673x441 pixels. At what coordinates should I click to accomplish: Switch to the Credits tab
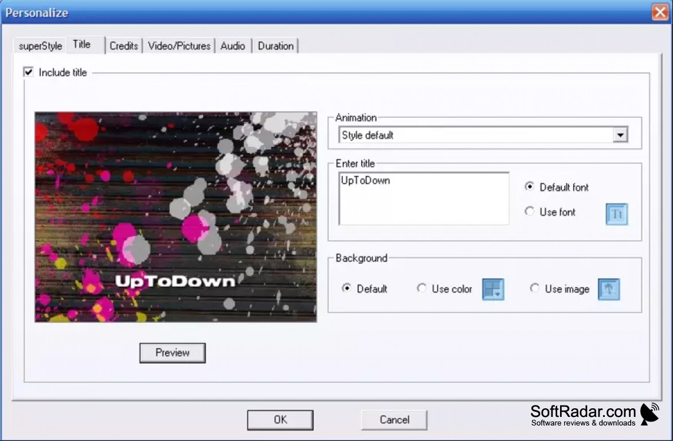pos(124,46)
